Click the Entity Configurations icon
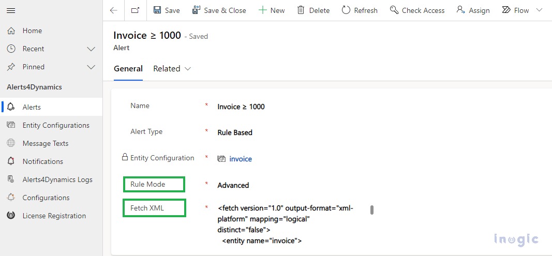 click(11, 125)
